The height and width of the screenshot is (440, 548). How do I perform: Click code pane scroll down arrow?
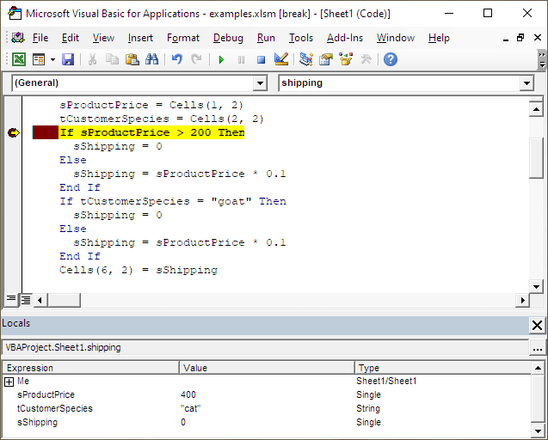click(x=536, y=287)
